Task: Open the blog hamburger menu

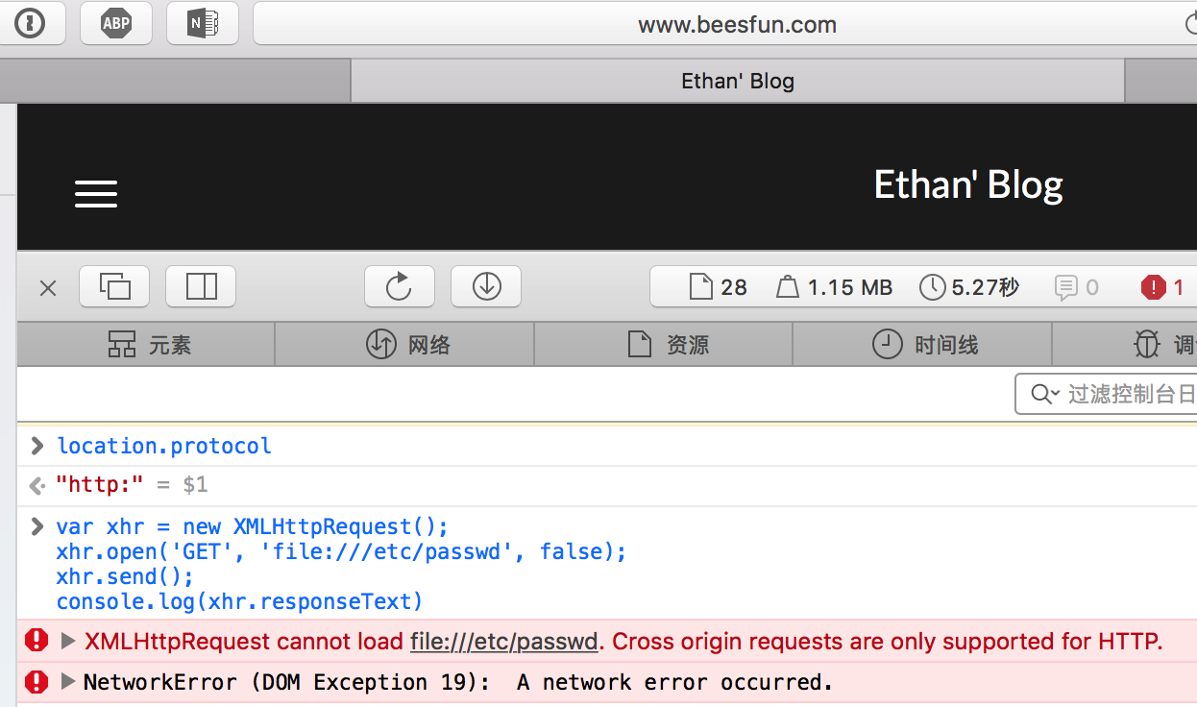Action: click(96, 194)
